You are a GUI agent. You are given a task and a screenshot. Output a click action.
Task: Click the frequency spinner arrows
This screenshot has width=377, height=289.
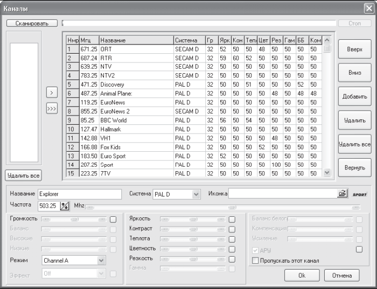65,206
